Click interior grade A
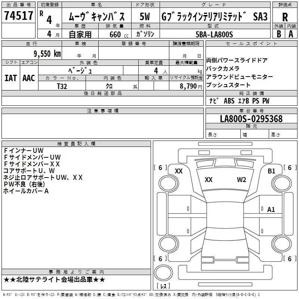Screen dimensions: 299x299 click(291, 34)
